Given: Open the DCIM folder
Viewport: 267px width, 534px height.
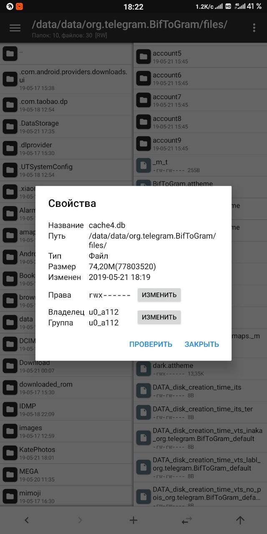Looking at the screenshot, I should tap(18, 344).
